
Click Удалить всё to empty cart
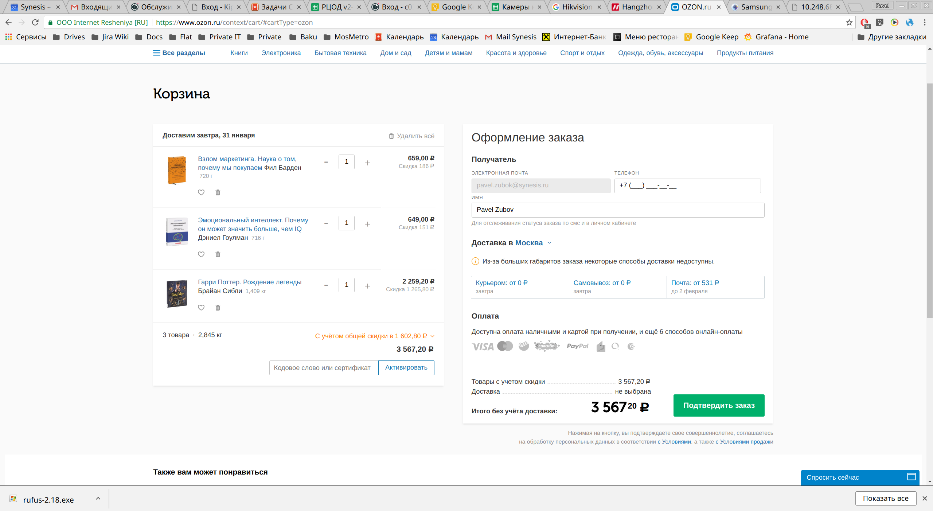pyautogui.click(x=411, y=136)
